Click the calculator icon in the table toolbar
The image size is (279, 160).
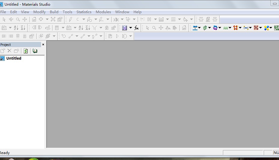[x=57, y=28]
